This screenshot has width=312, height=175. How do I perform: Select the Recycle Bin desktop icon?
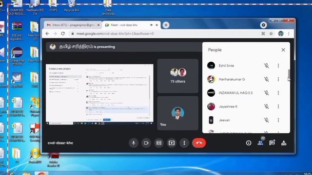pos(72,6)
